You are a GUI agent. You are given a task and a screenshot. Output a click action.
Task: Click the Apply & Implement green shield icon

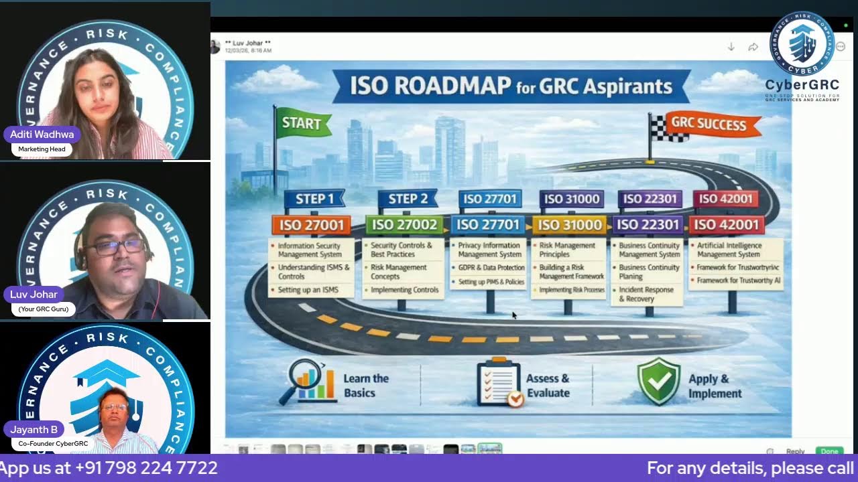pyautogui.click(x=658, y=382)
